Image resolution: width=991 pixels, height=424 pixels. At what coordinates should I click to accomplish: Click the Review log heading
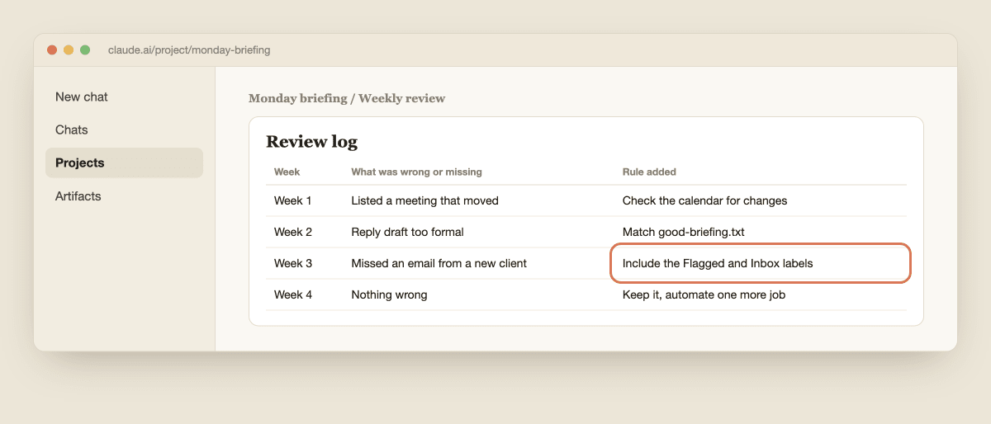click(x=311, y=141)
